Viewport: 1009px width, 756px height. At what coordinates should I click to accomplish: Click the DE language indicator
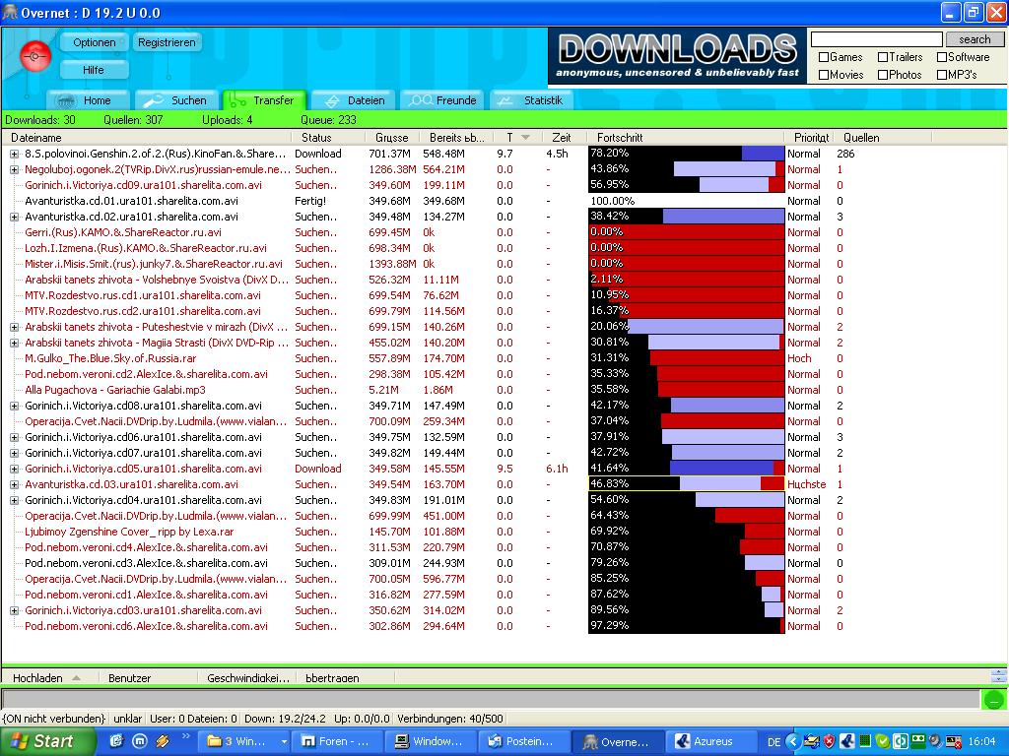coord(774,742)
